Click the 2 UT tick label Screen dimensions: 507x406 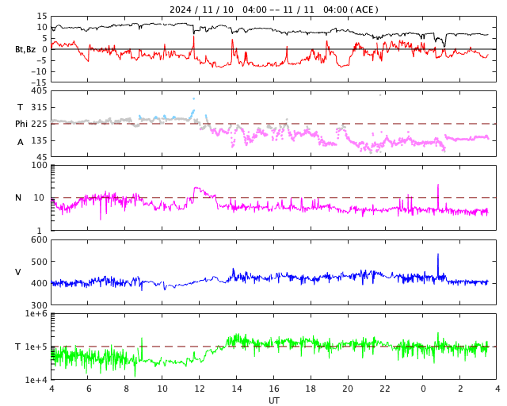tap(460, 389)
